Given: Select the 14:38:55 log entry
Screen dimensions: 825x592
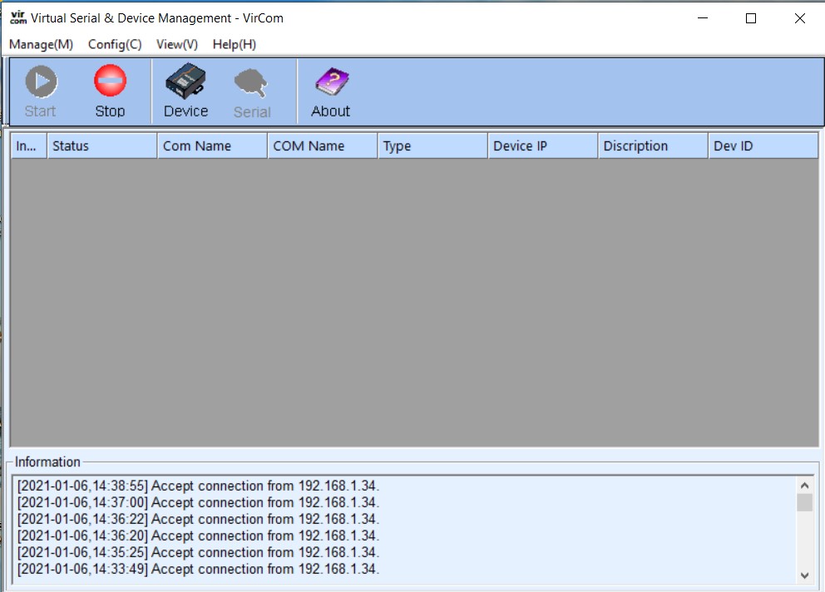Looking at the screenshot, I should 198,486.
